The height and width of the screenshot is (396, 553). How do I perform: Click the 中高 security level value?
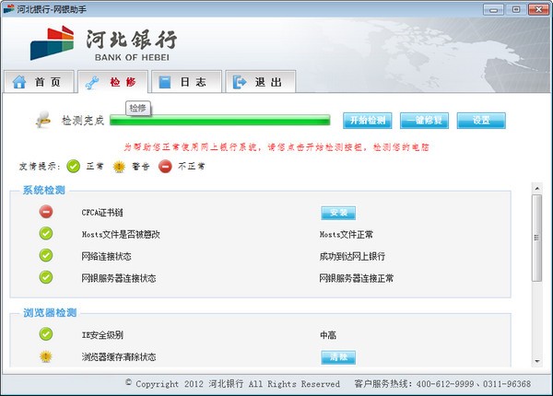tap(328, 335)
